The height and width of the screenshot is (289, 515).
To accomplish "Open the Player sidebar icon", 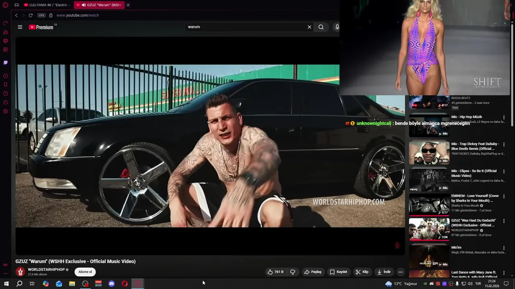I will (6, 76).
